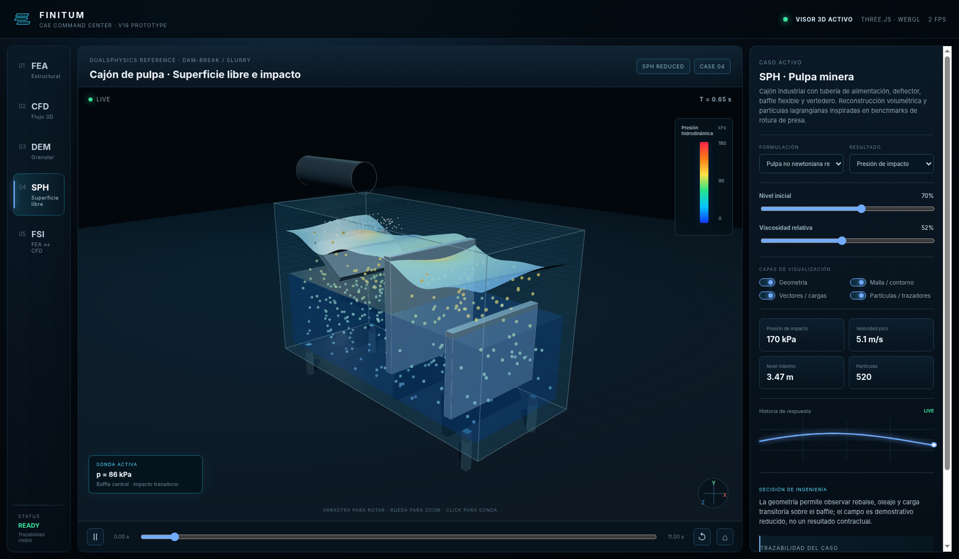Click the 0.00 s start time label
Image resolution: width=959 pixels, height=559 pixels.
(x=122, y=537)
